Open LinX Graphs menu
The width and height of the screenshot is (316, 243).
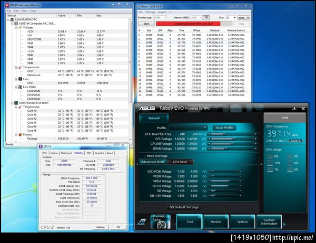(162, 12)
